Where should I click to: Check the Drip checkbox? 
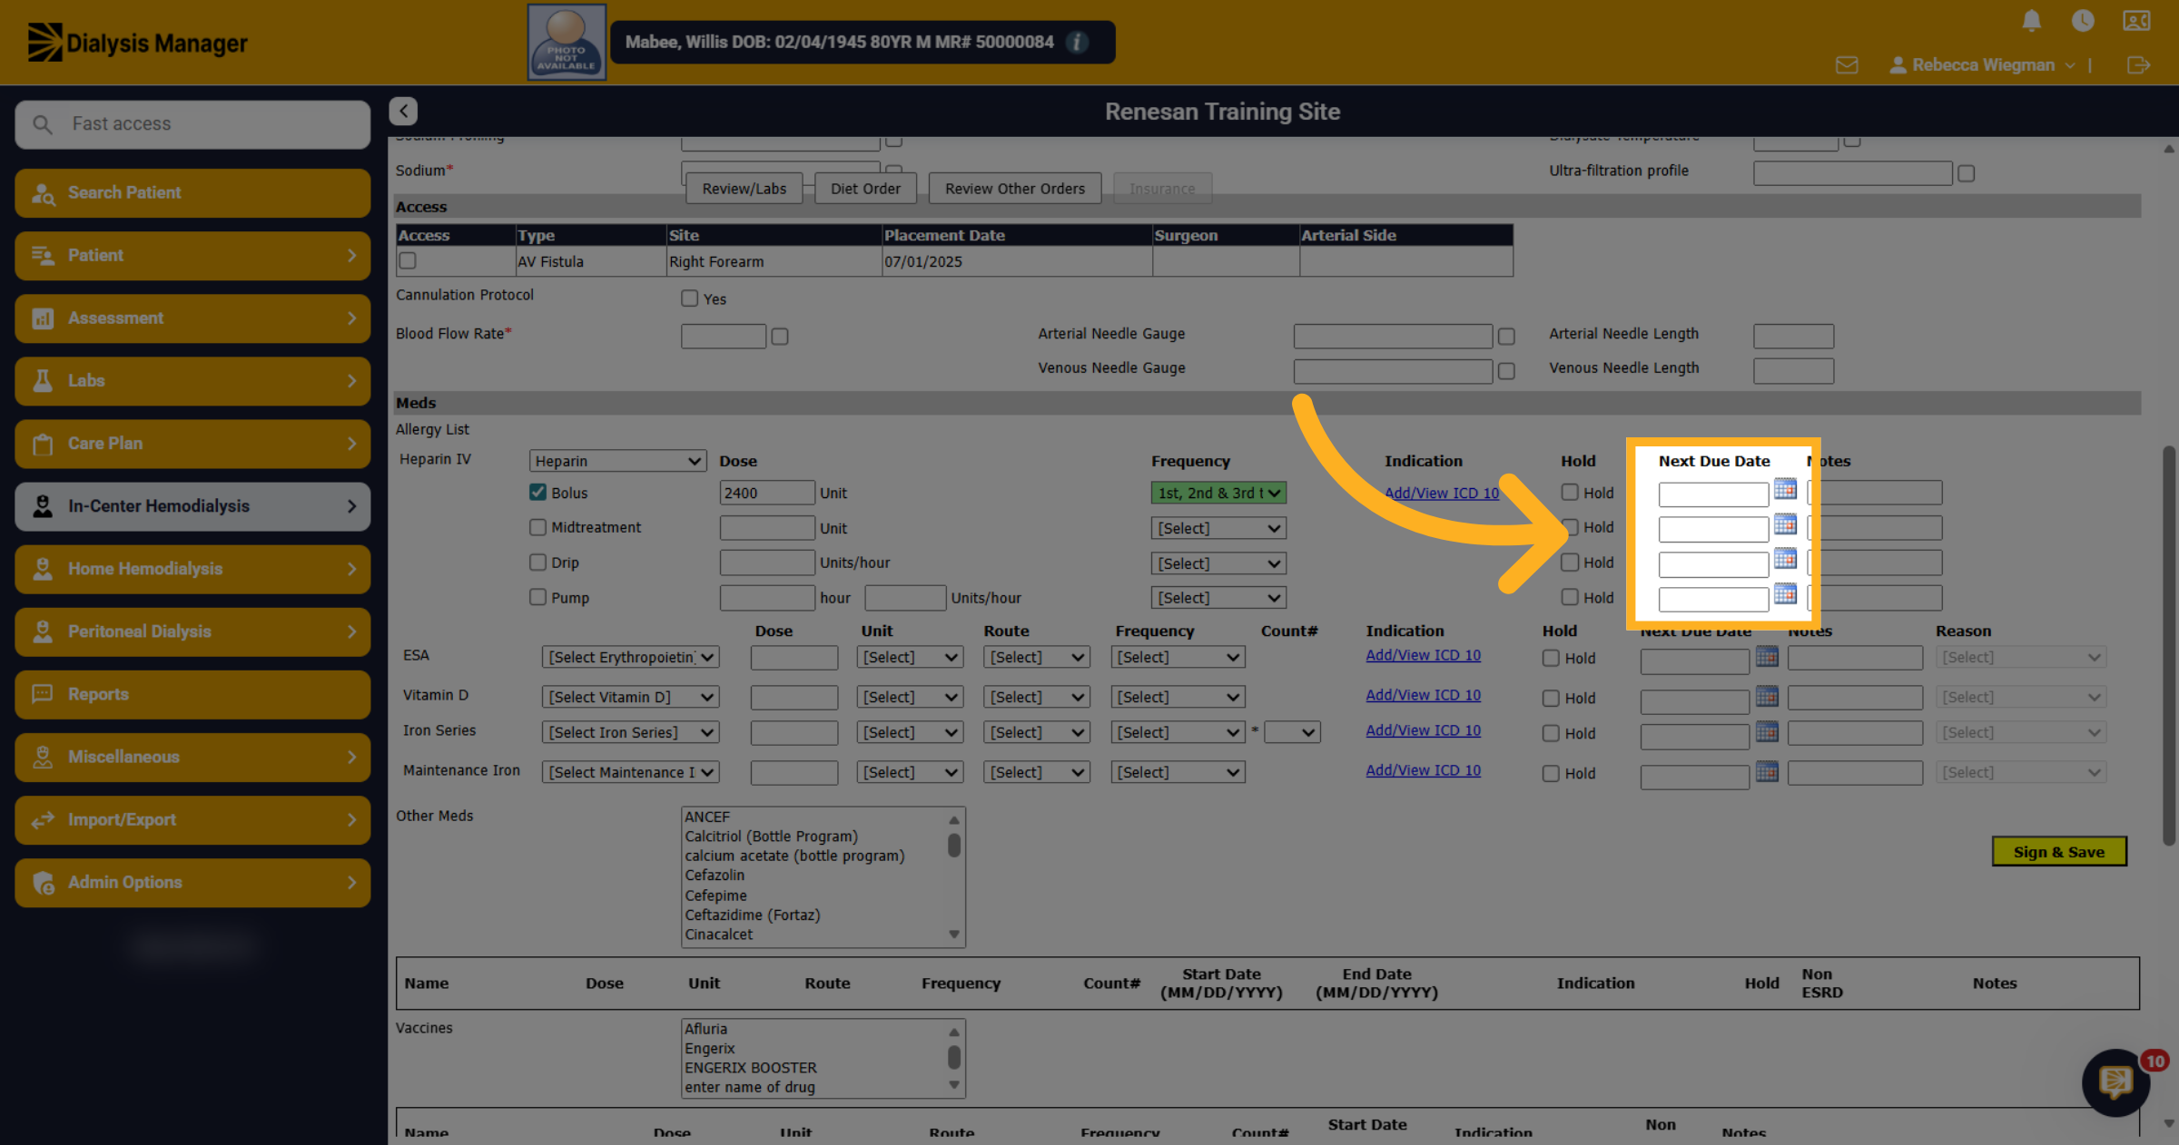pyautogui.click(x=537, y=562)
